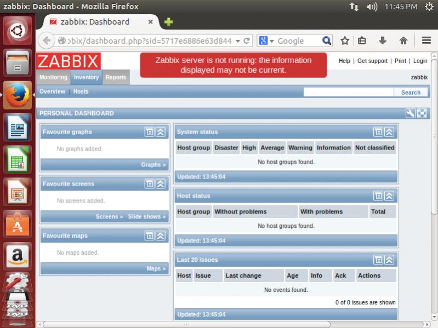Click the Login link
The width and height of the screenshot is (438, 328).
point(420,61)
